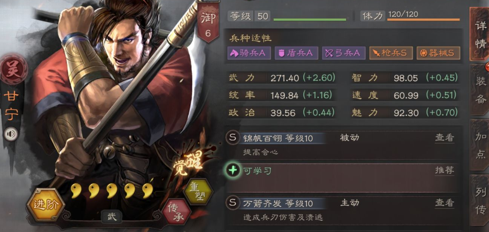The height and width of the screenshot is (232, 489).
Task: Open the 加点 tab
Action: point(480,145)
